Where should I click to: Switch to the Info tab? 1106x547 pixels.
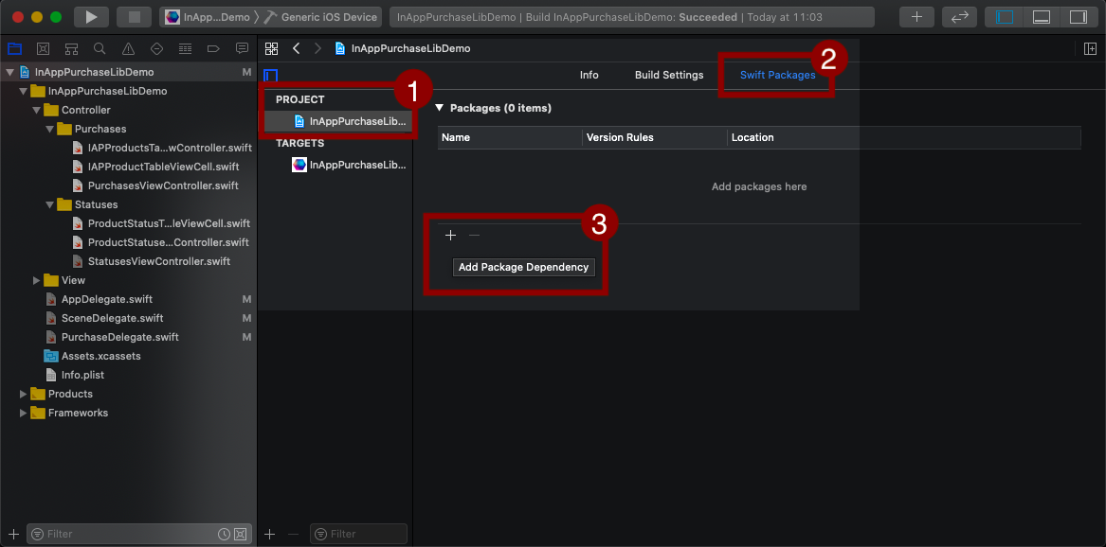point(589,76)
